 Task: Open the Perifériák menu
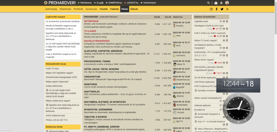[x=79, y=9]
